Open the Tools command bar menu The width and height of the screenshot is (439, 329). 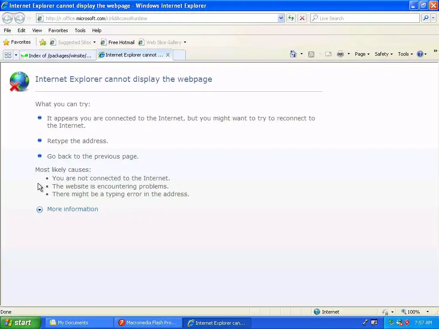click(x=405, y=54)
